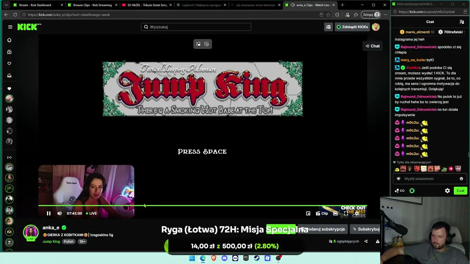This screenshot has height=264, width=470.
Task: Click the message field Wyślij wiadomość
Action: (430, 179)
